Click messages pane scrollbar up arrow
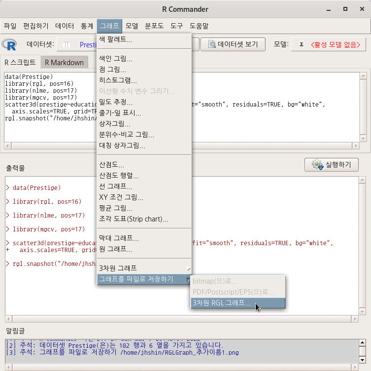371x371 pixels. [362, 342]
